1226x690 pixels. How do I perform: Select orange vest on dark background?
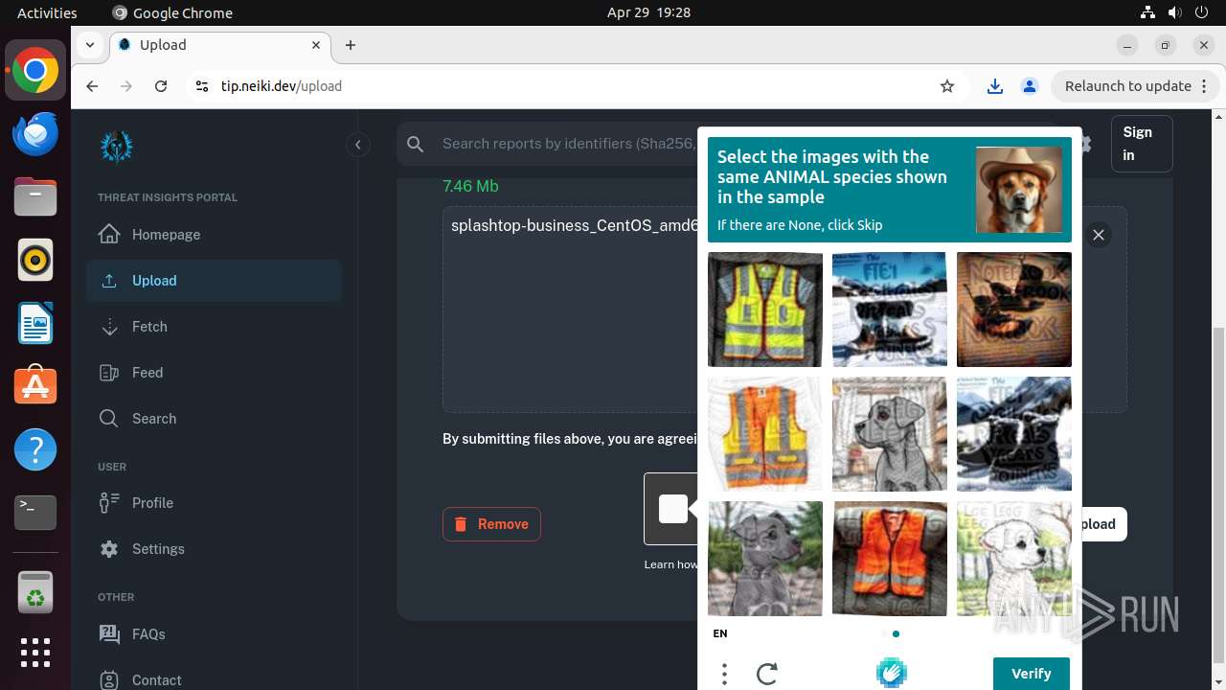click(x=890, y=559)
